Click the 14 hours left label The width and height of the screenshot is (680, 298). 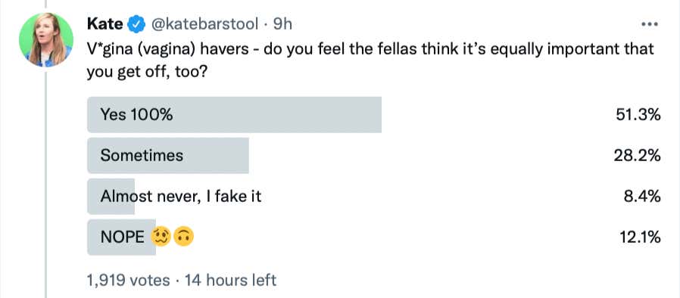click(x=231, y=281)
